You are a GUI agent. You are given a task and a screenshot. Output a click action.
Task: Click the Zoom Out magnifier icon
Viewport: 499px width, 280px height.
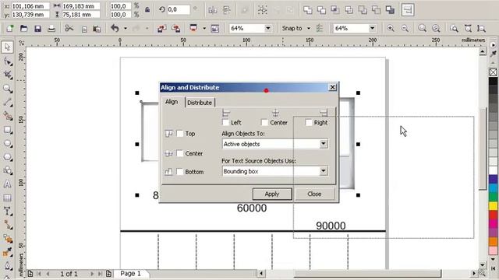pos(405,29)
